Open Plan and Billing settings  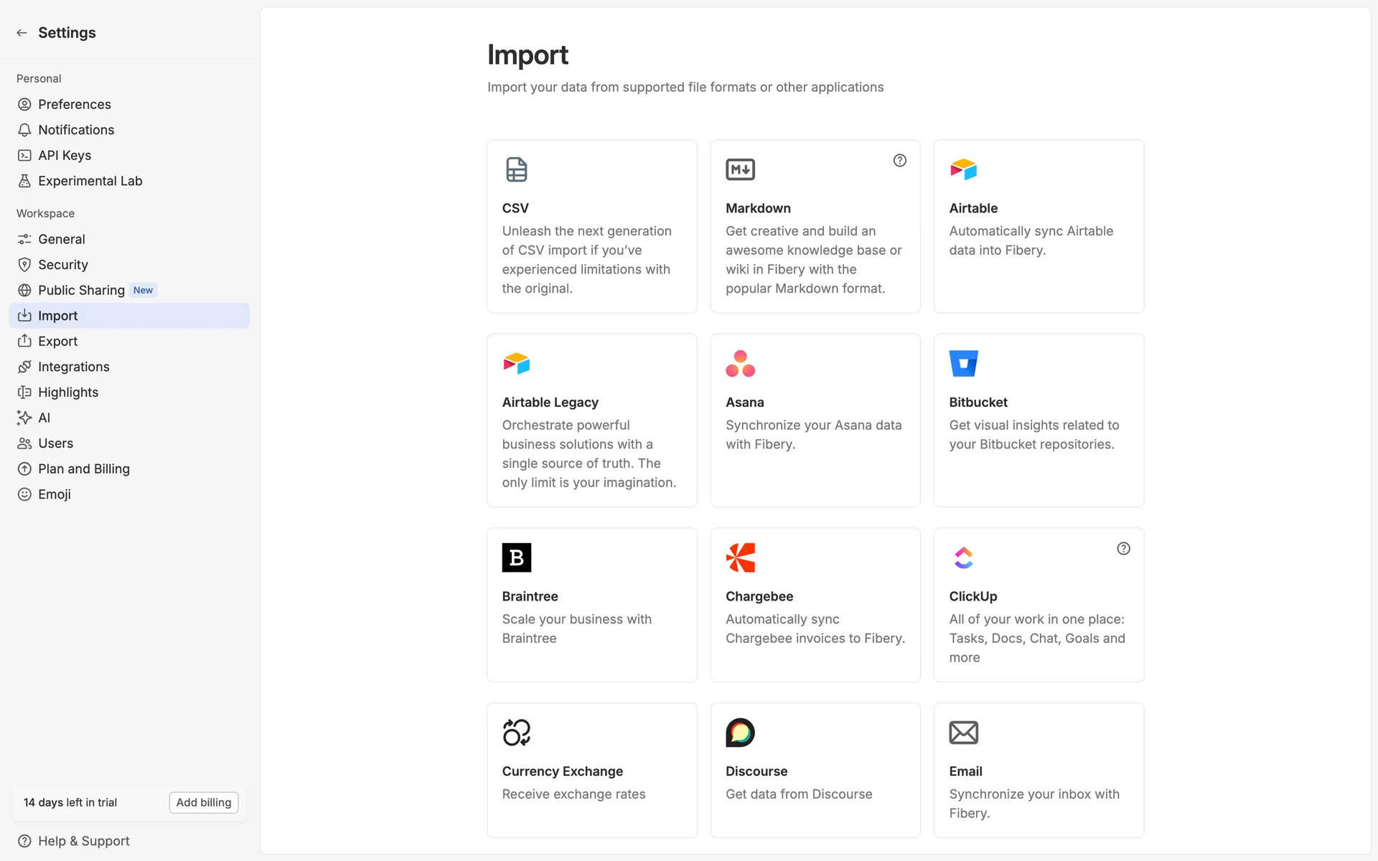[83, 469]
